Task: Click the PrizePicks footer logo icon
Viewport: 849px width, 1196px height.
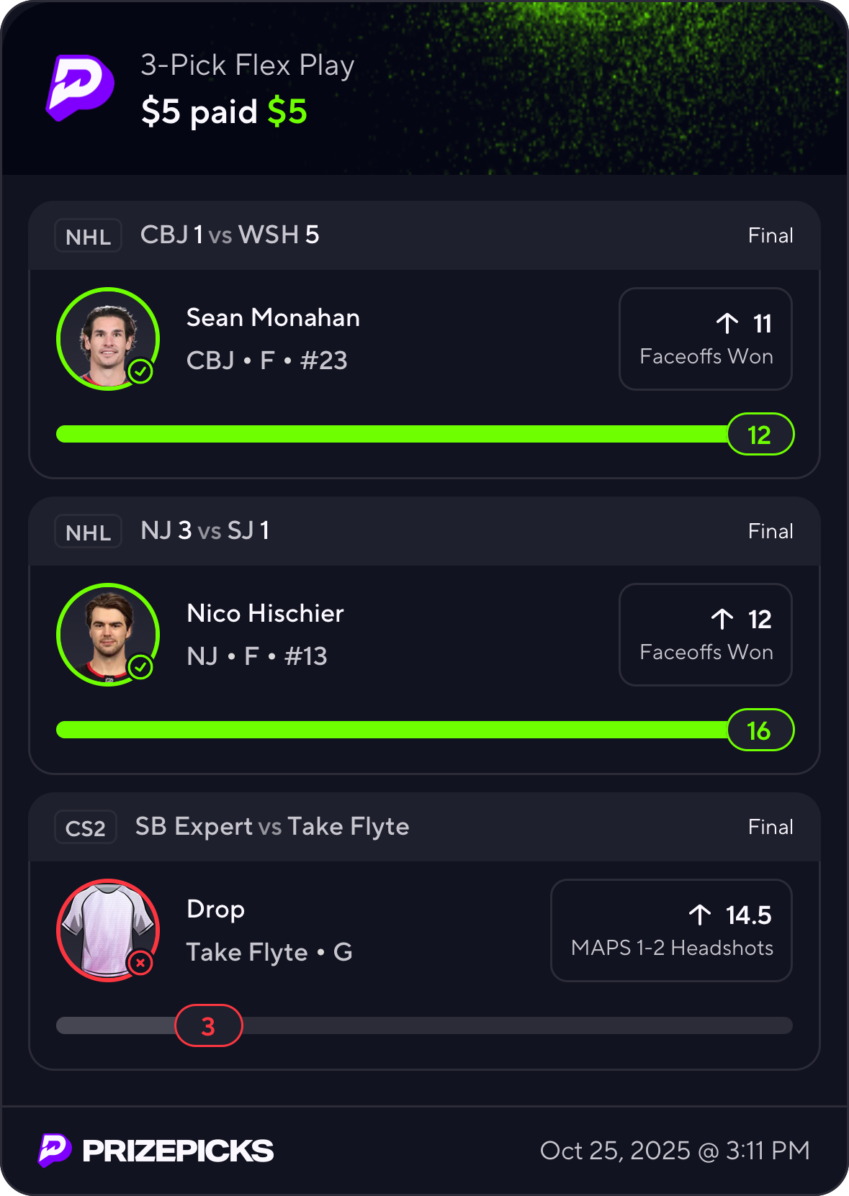Action: coord(55,1150)
